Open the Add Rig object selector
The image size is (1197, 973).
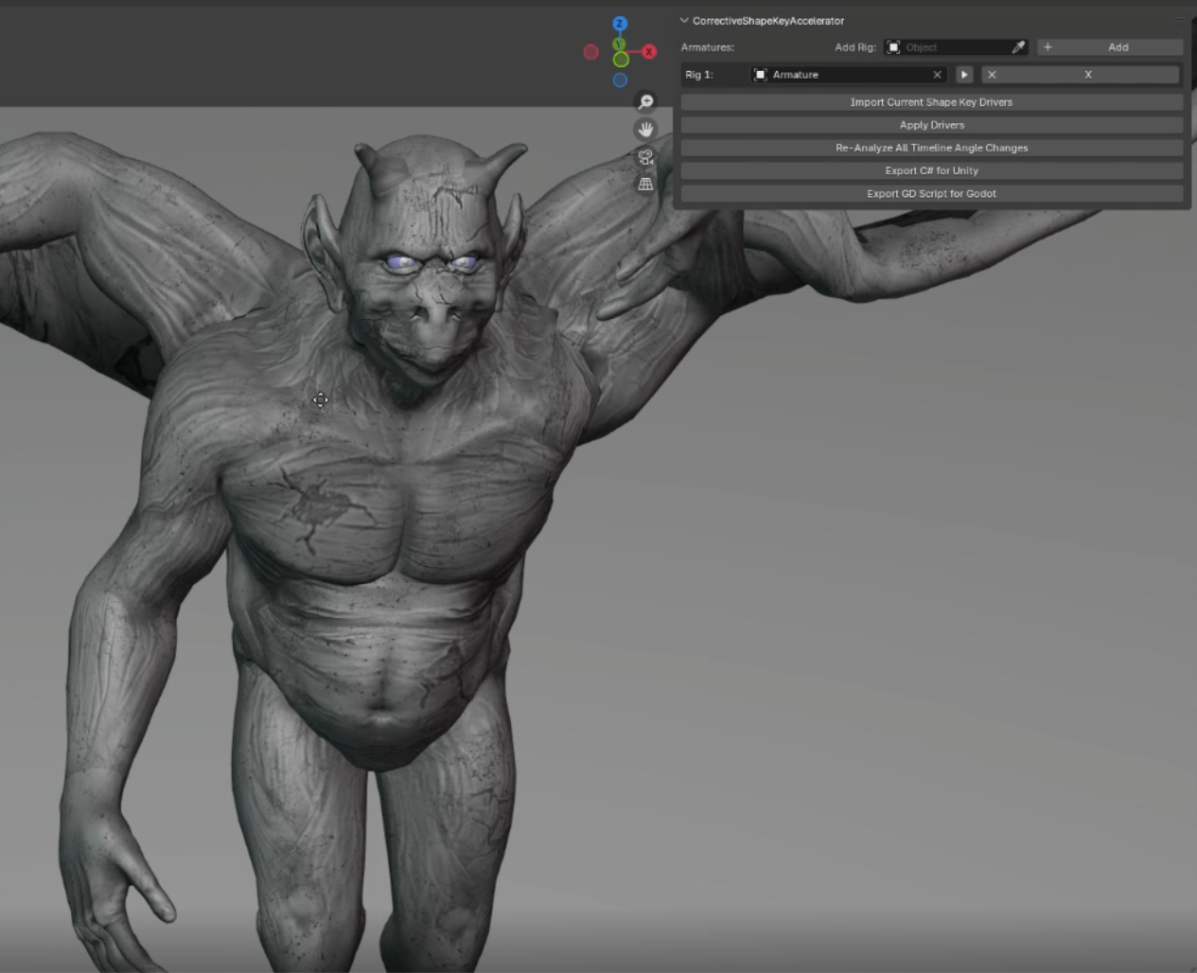click(x=946, y=47)
